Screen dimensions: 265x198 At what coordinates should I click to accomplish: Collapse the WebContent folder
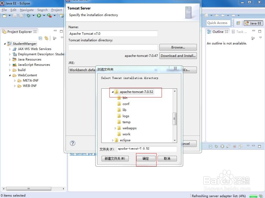coord(10,75)
